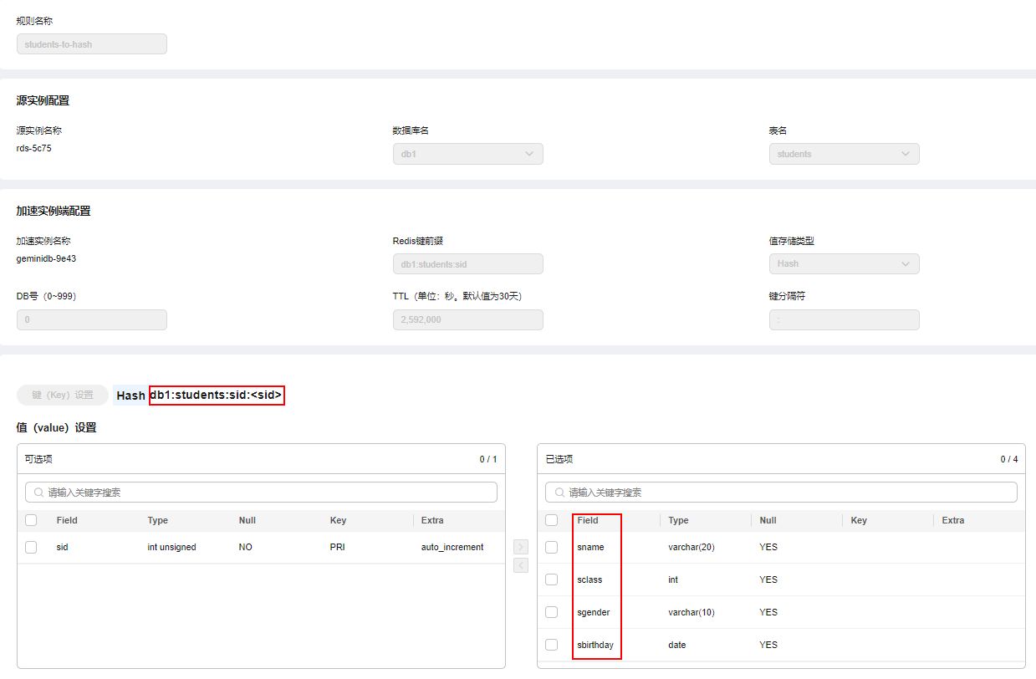
Task: Click the 规则名称 students-to-hash field
Action: 91,44
